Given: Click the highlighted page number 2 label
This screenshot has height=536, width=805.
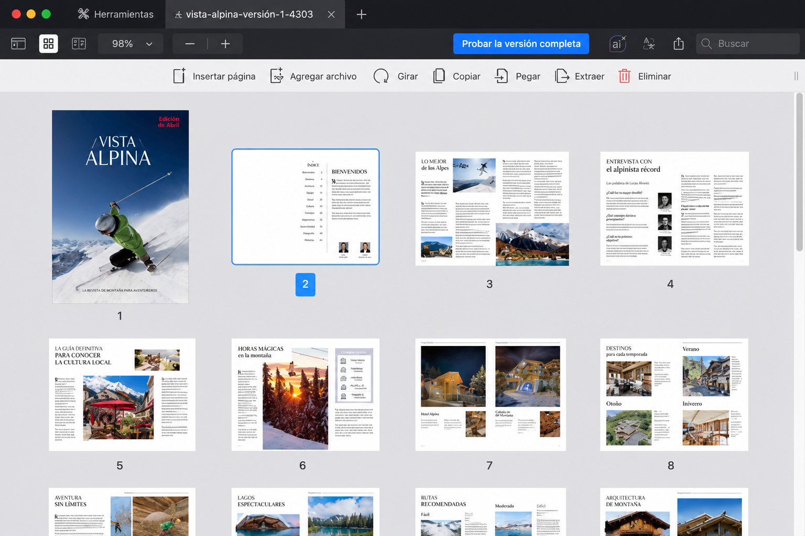Looking at the screenshot, I should [x=306, y=285].
